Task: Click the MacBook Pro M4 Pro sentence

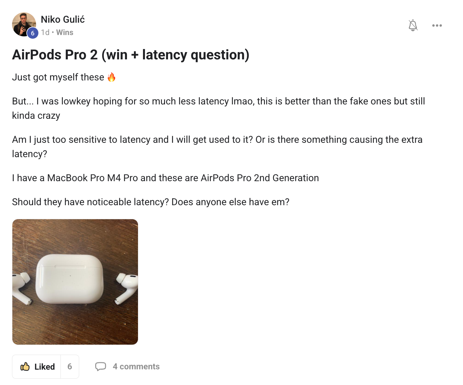Action: pyautogui.click(x=165, y=178)
